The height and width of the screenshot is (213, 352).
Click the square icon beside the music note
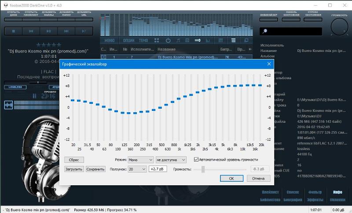pyautogui.click(x=187, y=40)
